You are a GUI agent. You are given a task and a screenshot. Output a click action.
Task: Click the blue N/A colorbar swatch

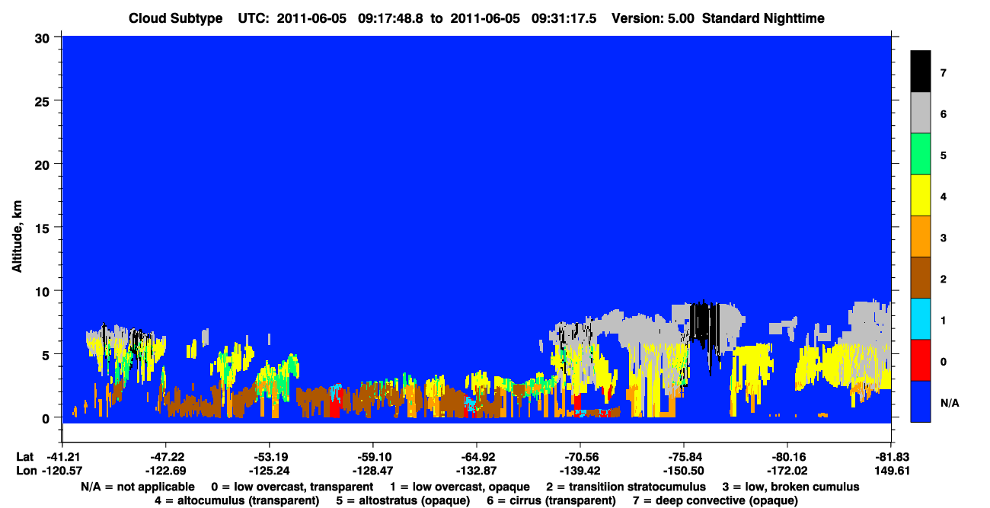point(921,401)
